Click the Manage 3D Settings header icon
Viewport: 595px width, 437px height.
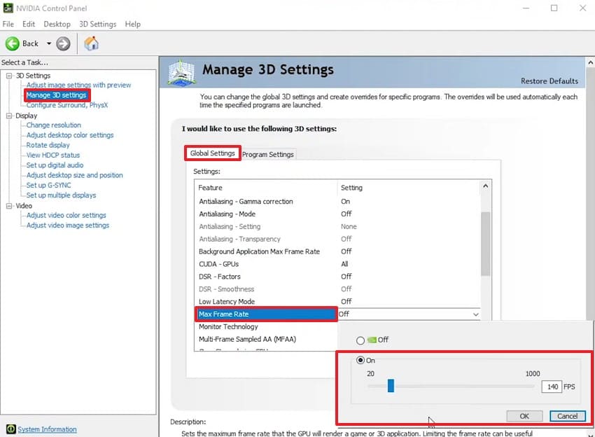(182, 72)
